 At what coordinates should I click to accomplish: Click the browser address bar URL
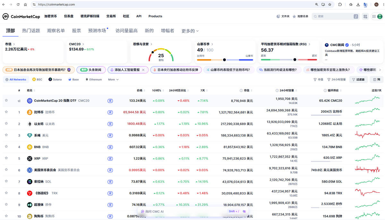[56, 4]
